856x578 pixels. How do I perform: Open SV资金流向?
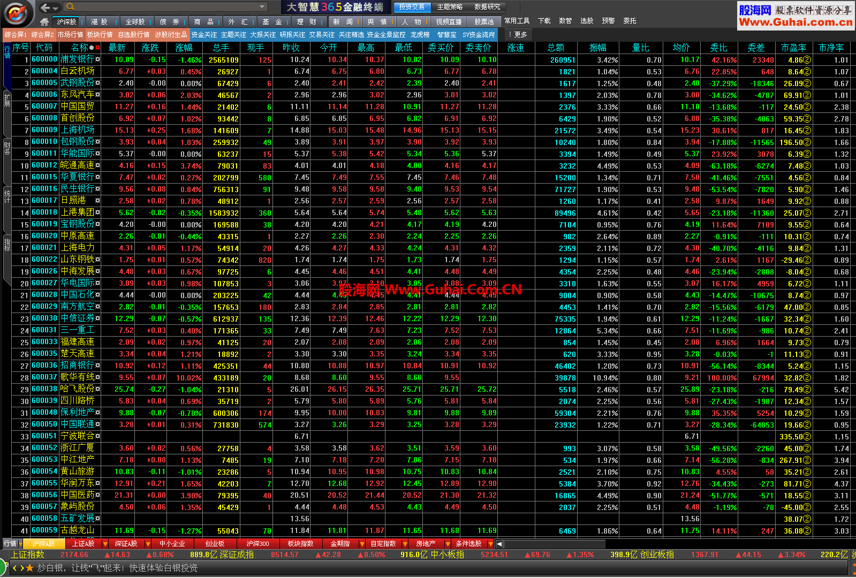tap(479, 35)
